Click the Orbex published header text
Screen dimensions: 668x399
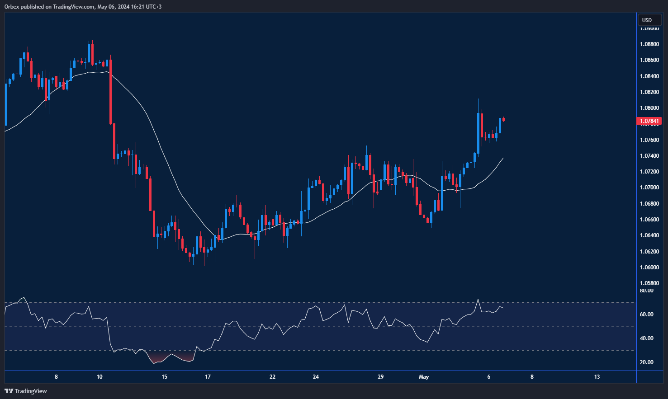[83, 7]
